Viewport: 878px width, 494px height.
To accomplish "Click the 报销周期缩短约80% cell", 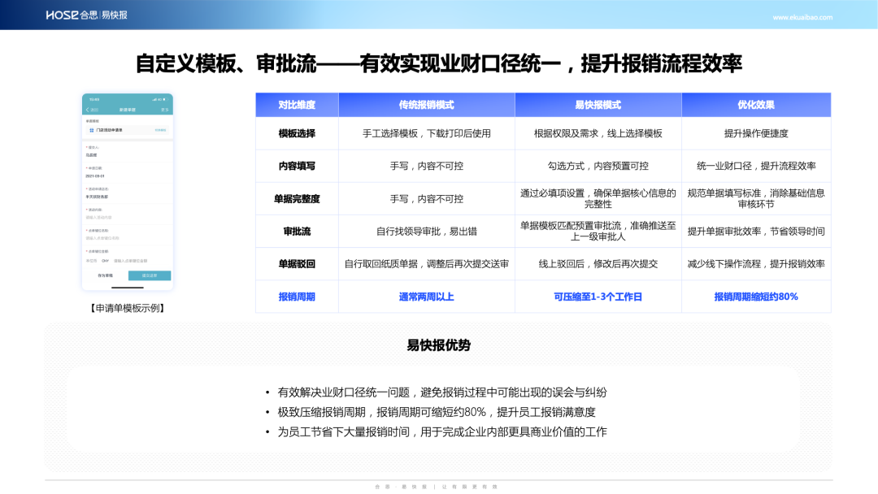I will [756, 297].
